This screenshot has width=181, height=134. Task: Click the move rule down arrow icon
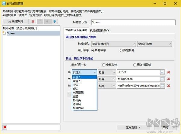(47, 21)
